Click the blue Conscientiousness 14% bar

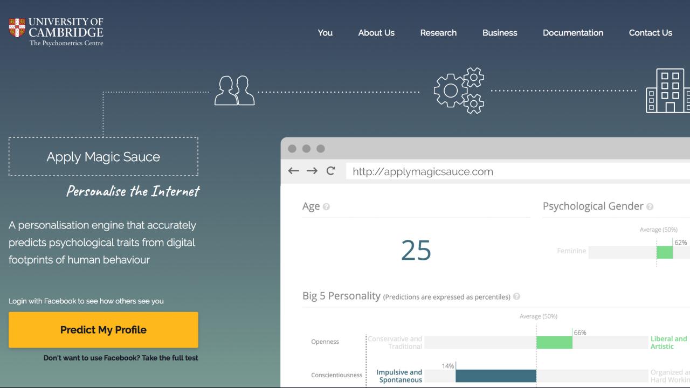(x=496, y=376)
